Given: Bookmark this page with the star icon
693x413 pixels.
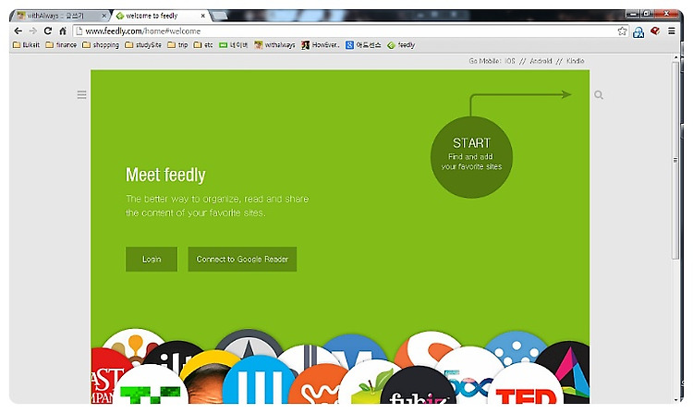Looking at the screenshot, I should click(622, 30).
